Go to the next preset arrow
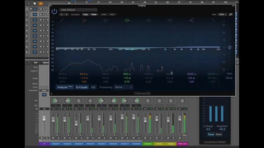264x148 pixels. (x=66, y=14)
